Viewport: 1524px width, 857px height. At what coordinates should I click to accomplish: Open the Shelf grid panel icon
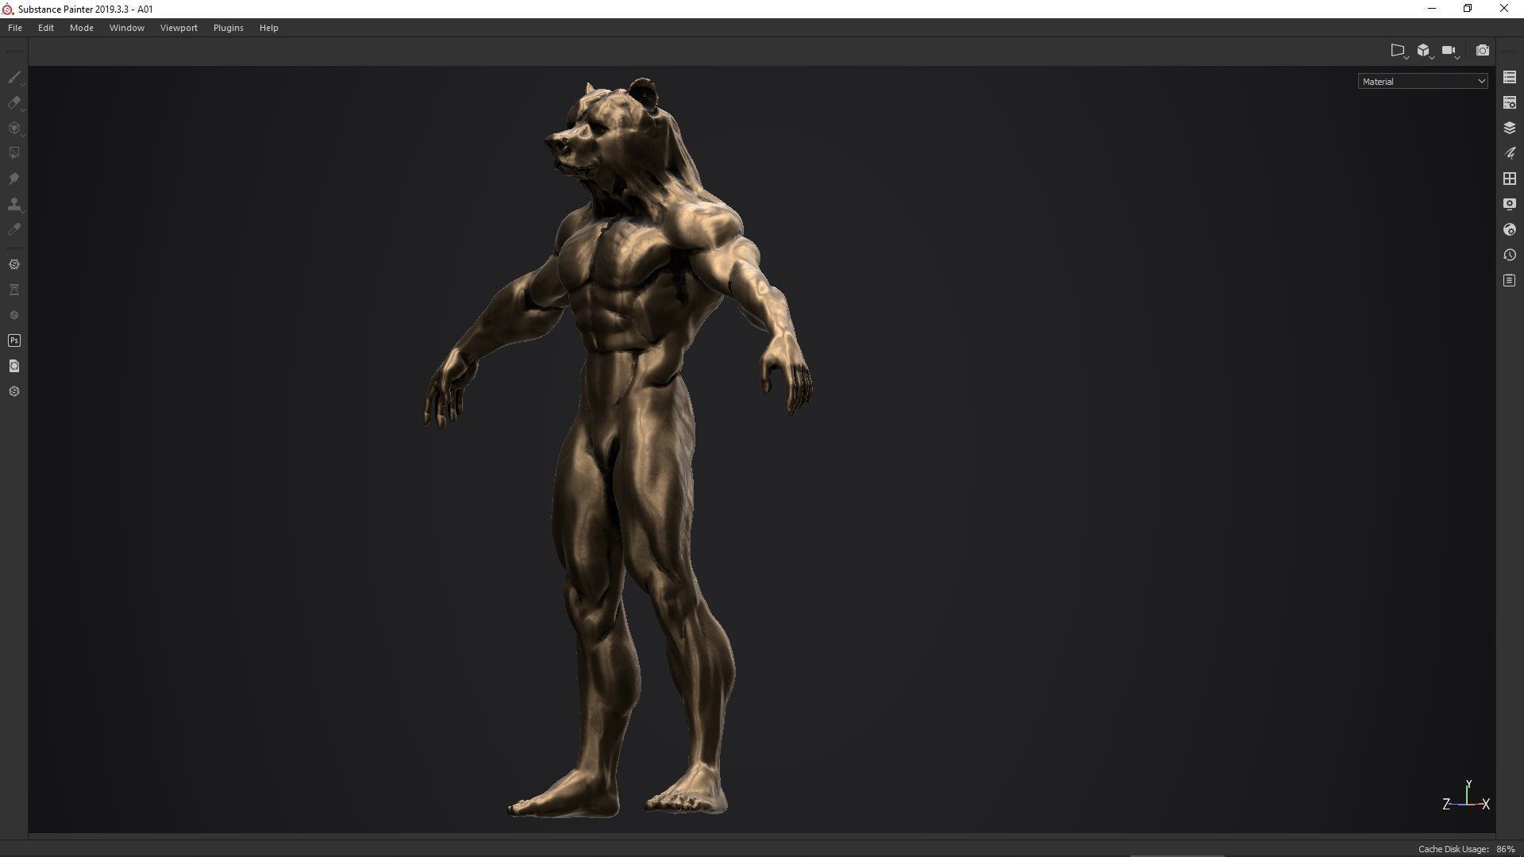1510,179
